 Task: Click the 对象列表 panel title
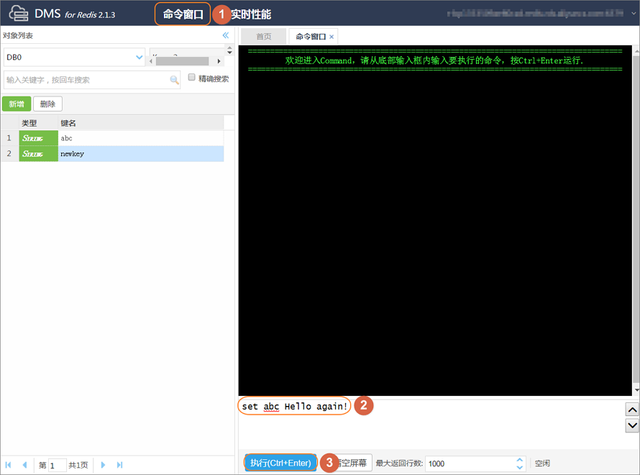coord(18,35)
